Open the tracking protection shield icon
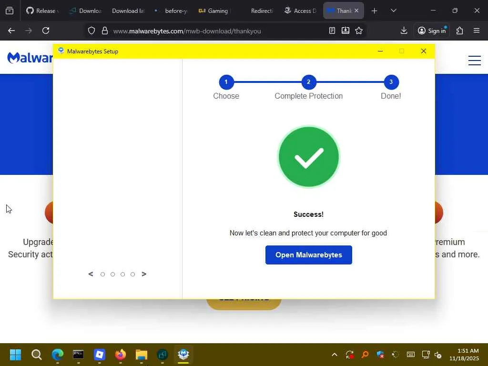 (x=91, y=31)
